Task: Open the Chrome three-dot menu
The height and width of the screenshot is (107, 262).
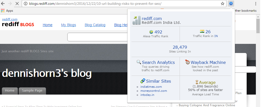Action: tap(256, 4)
